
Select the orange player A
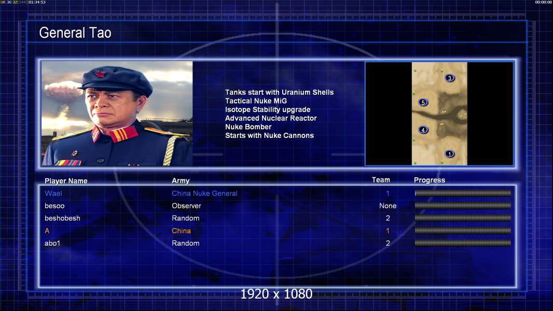tap(47, 231)
